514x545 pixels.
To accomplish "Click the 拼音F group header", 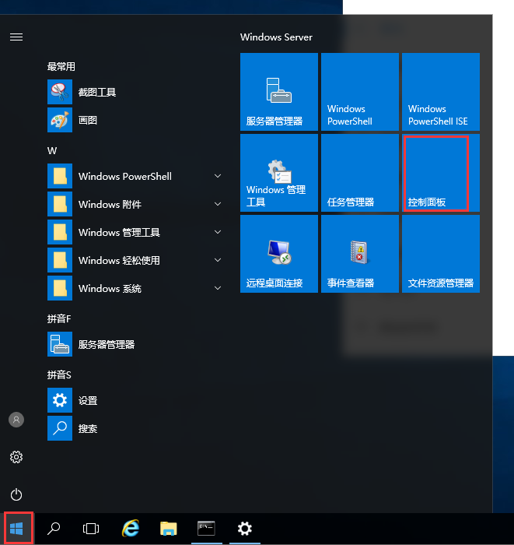I will tap(59, 318).
